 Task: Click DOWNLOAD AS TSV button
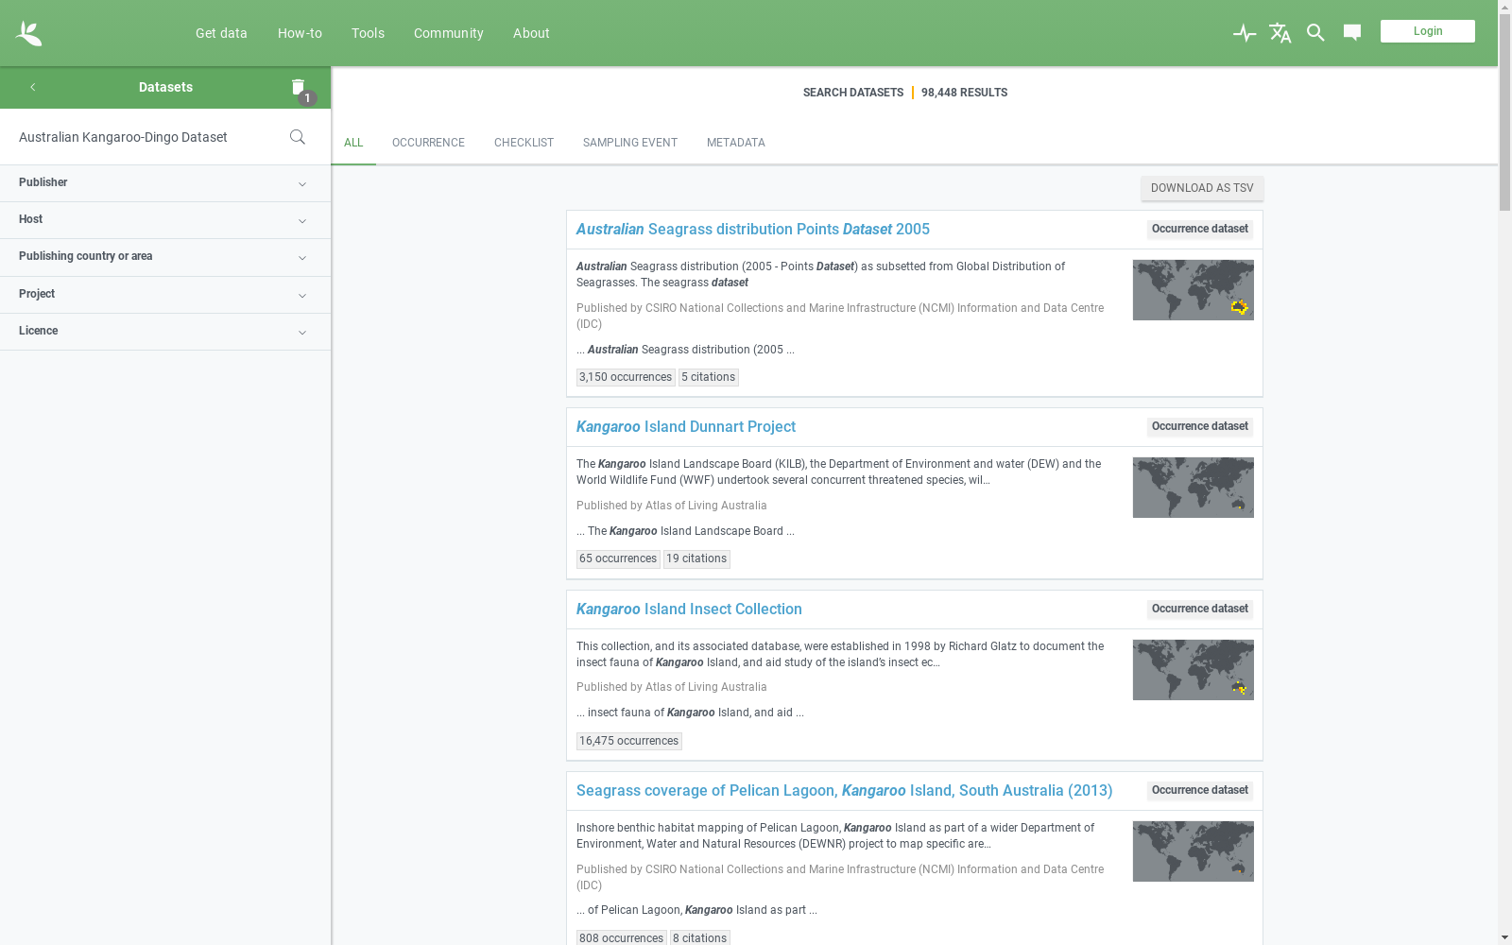click(x=1201, y=188)
